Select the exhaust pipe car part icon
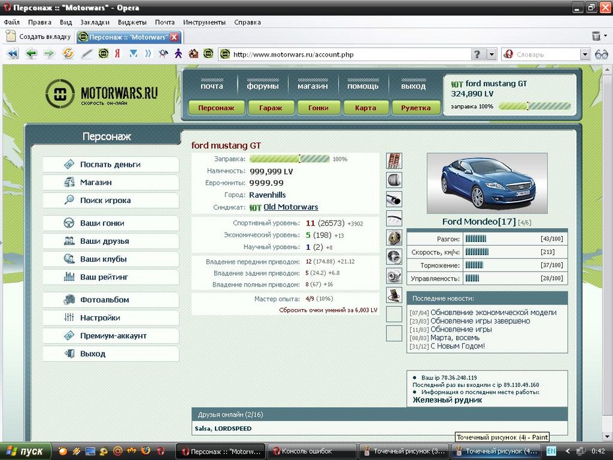Screen dimensions: 613x460 (x=394, y=199)
